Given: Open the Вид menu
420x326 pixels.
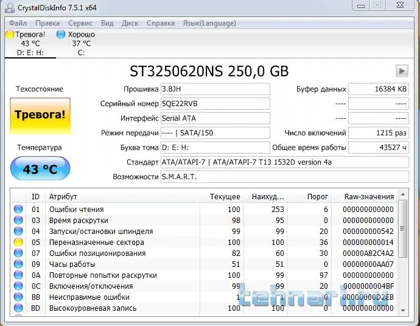Looking at the screenshot, I should click(107, 23).
